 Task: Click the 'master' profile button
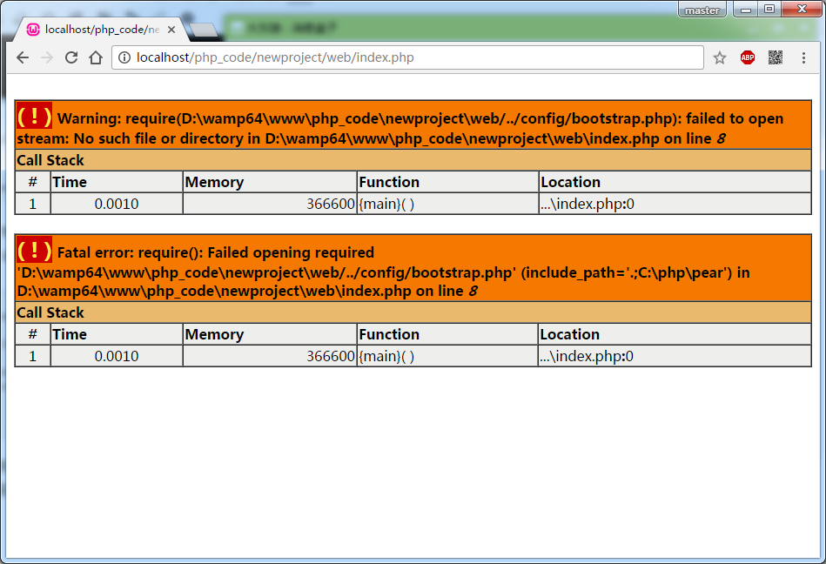(702, 10)
